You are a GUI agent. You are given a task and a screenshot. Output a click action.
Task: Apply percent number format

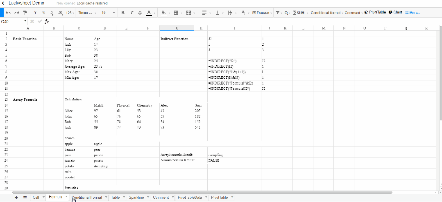(44, 13)
